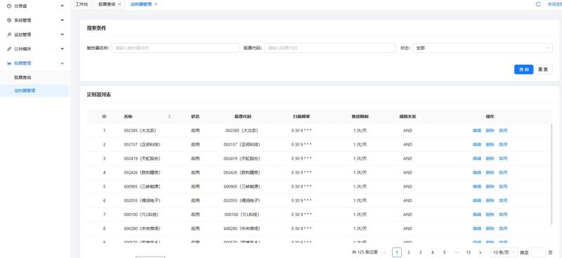Click the 监控管理 magnifier icon in sidebar
The height and width of the screenshot is (258, 562).
[x=9, y=35]
